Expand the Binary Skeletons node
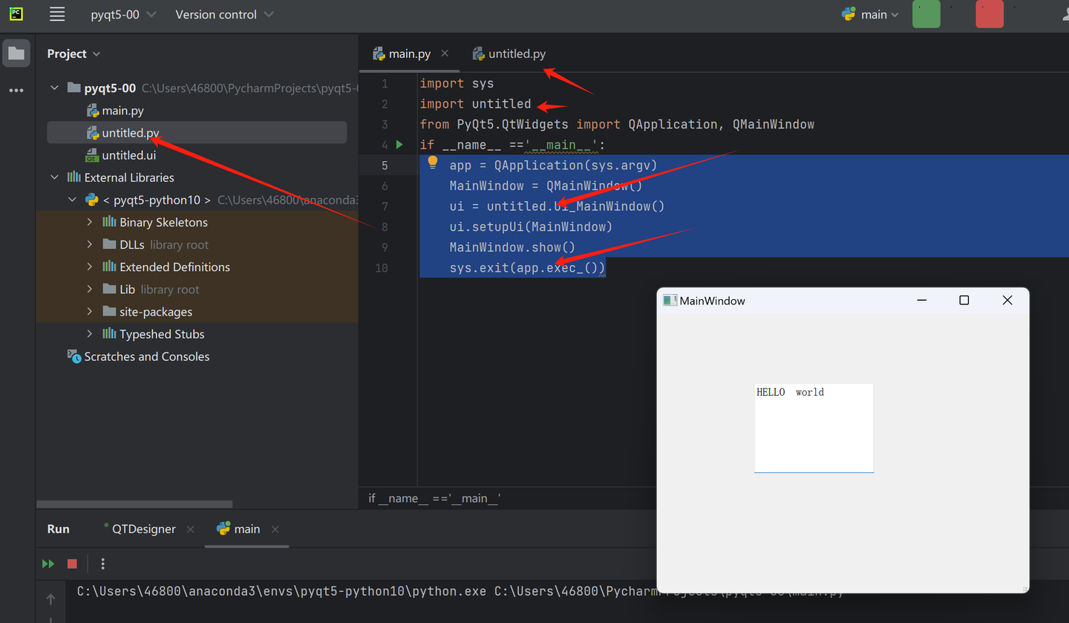The height and width of the screenshot is (623, 1069). tap(90, 222)
